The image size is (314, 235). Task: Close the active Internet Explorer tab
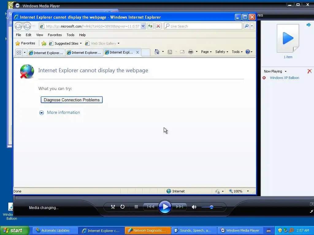coord(138,52)
